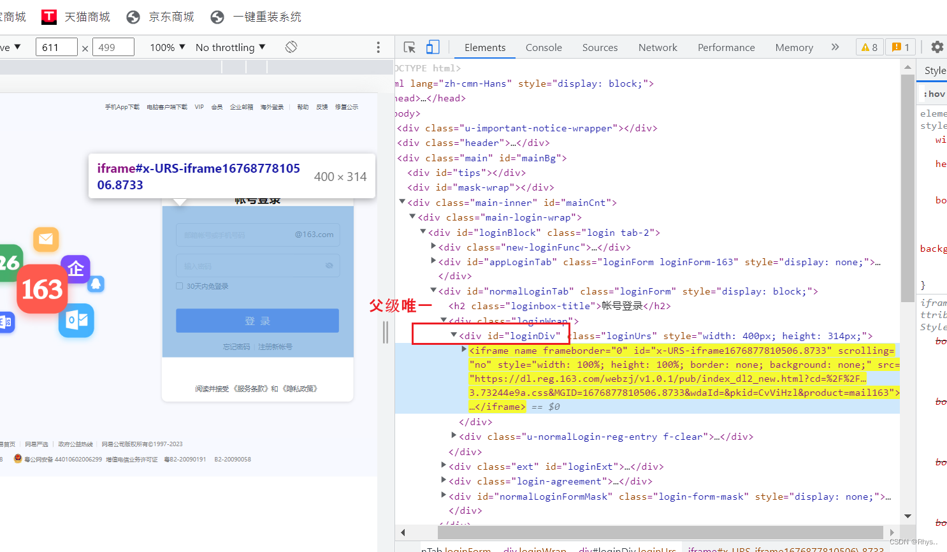
Task: Open the 100% zoom level dropdown
Action: 167,47
